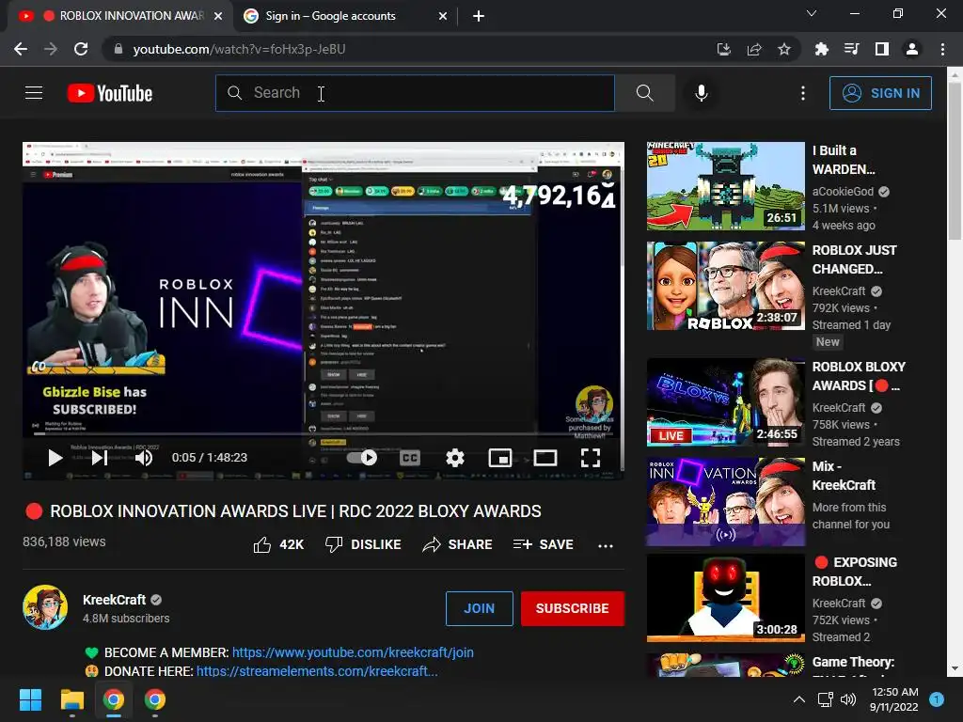
Task: Switch to miniplayer mode
Action: coord(500,458)
